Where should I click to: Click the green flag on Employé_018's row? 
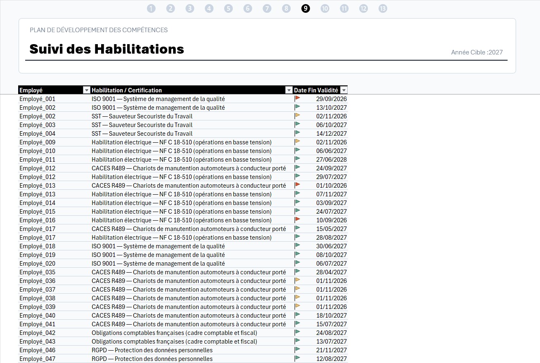297,246
